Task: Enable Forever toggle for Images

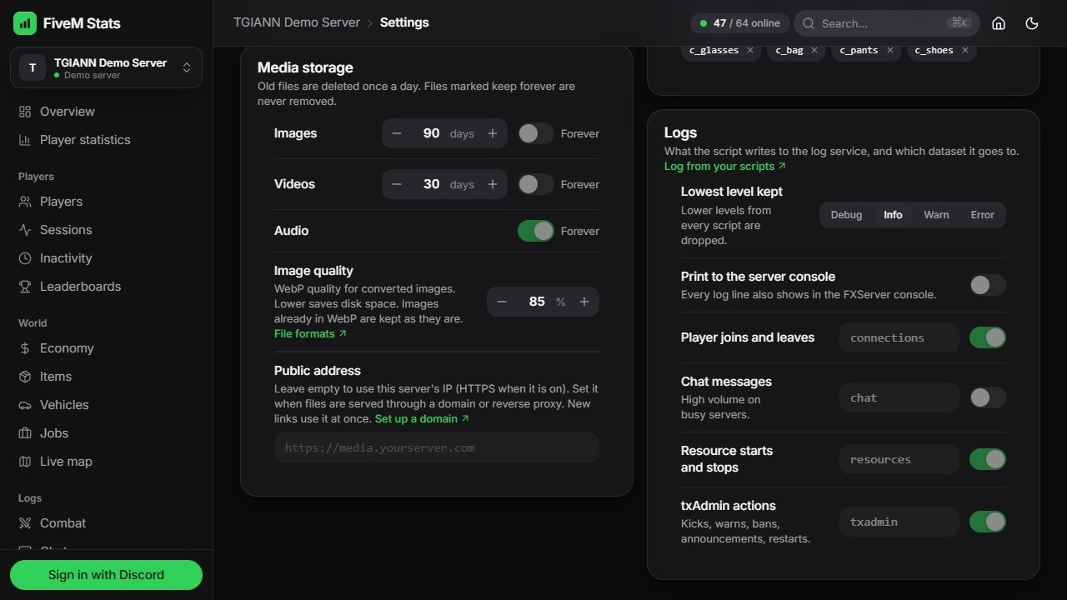Action: (536, 133)
